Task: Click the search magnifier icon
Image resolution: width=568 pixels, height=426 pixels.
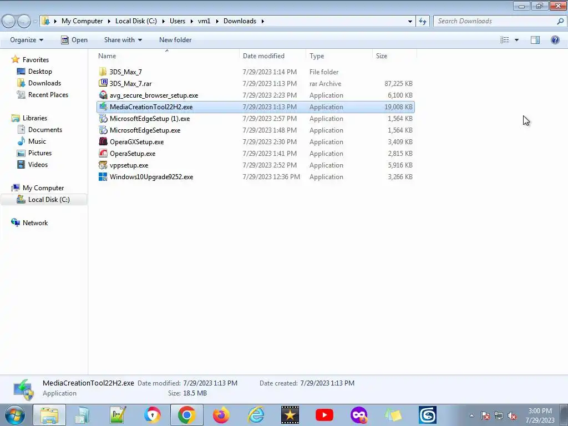Action: (560, 21)
